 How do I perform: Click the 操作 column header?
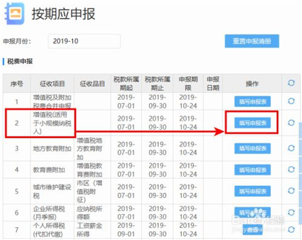tap(252, 83)
